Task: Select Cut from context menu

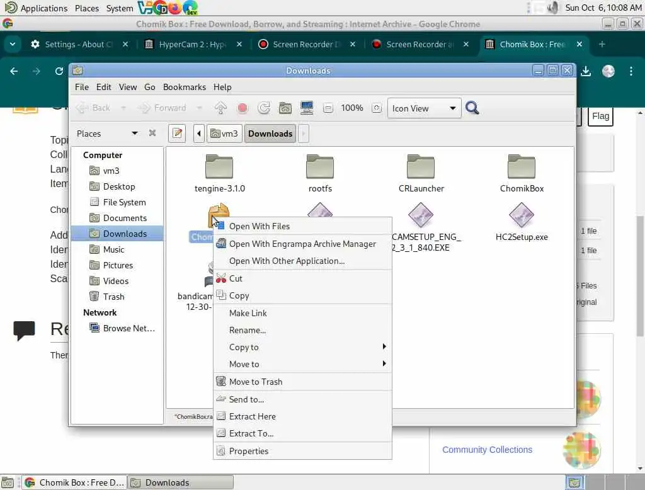Action: click(303, 278)
